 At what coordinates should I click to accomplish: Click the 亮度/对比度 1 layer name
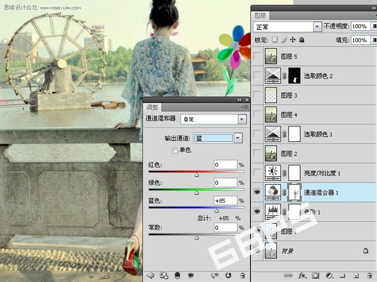322,173
